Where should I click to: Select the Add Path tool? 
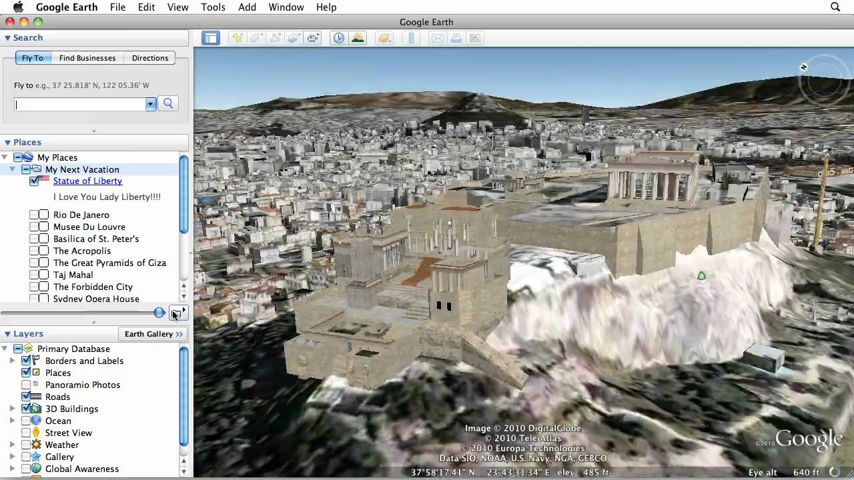275,38
